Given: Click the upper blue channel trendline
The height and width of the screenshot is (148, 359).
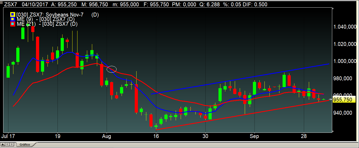Looking at the screenshot, I should (240, 79).
